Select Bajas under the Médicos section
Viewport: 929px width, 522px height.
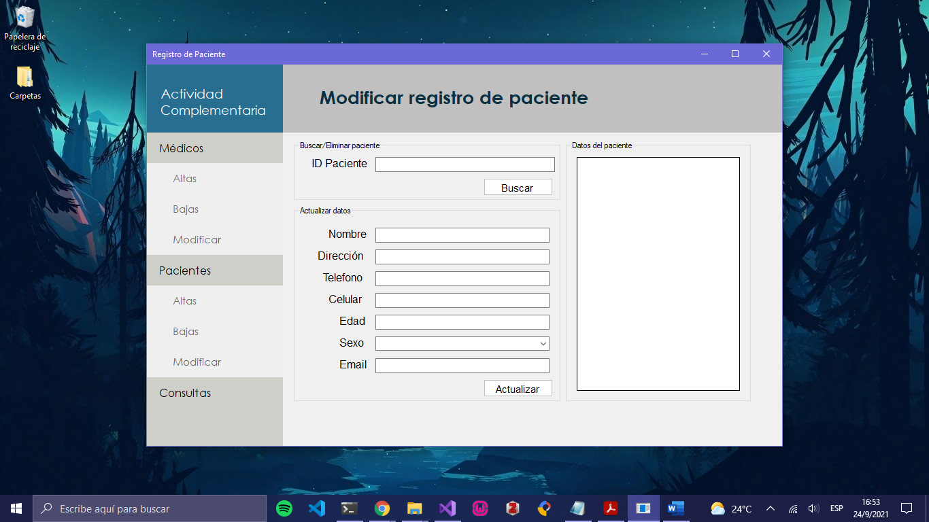click(184, 209)
